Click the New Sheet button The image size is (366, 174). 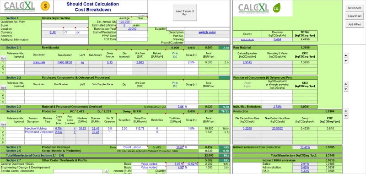coord(355,8)
